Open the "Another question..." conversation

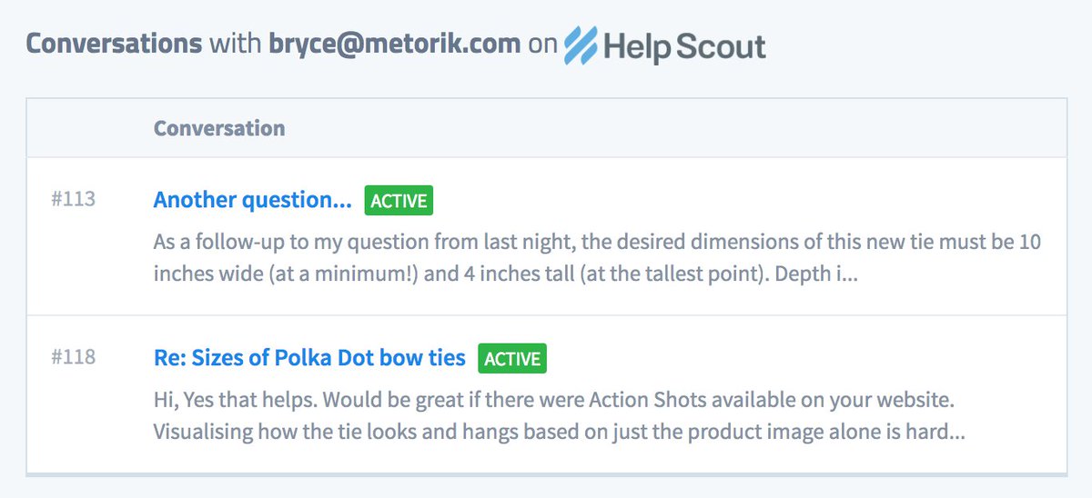click(252, 200)
